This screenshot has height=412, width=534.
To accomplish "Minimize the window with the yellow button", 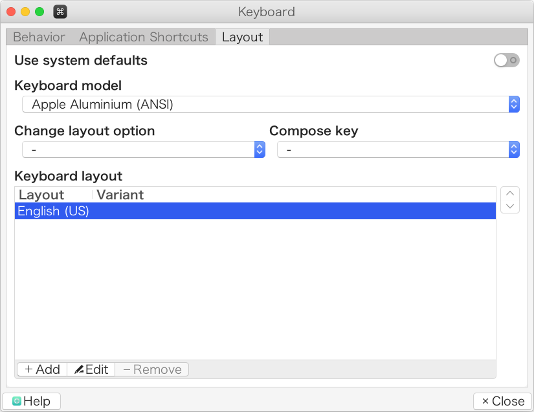I will pyautogui.click(x=25, y=12).
